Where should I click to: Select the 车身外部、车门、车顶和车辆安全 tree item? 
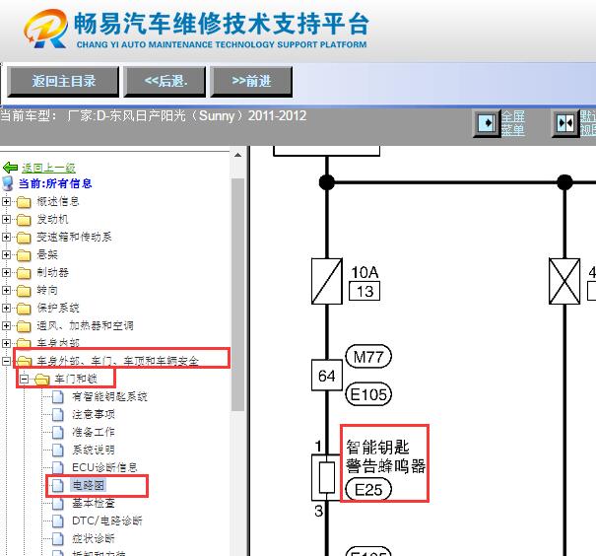pos(117,361)
